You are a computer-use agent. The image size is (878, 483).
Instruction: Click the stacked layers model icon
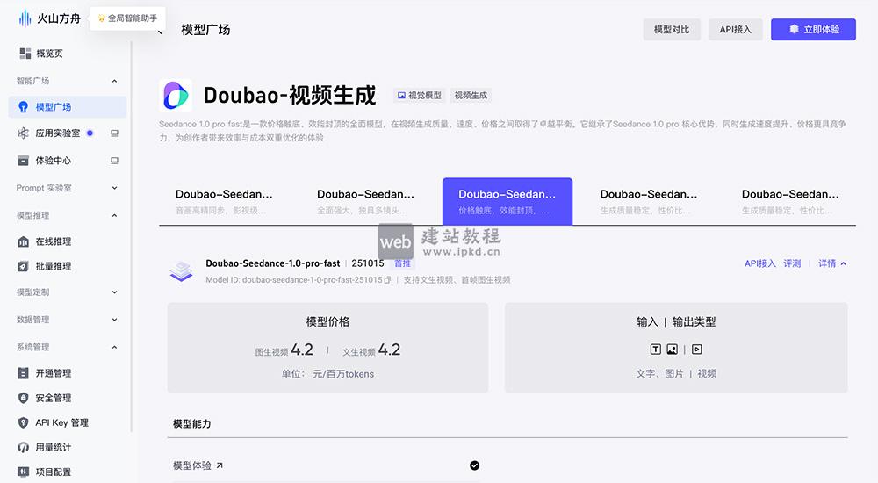tap(181, 271)
